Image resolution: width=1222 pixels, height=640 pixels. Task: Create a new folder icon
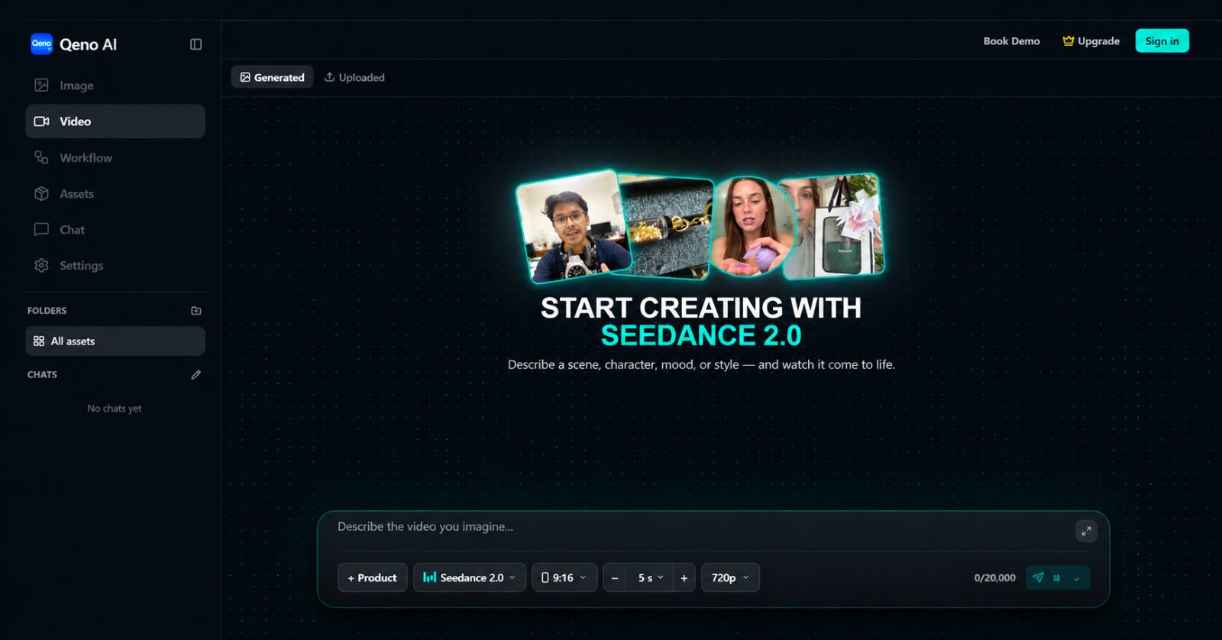[196, 311]
